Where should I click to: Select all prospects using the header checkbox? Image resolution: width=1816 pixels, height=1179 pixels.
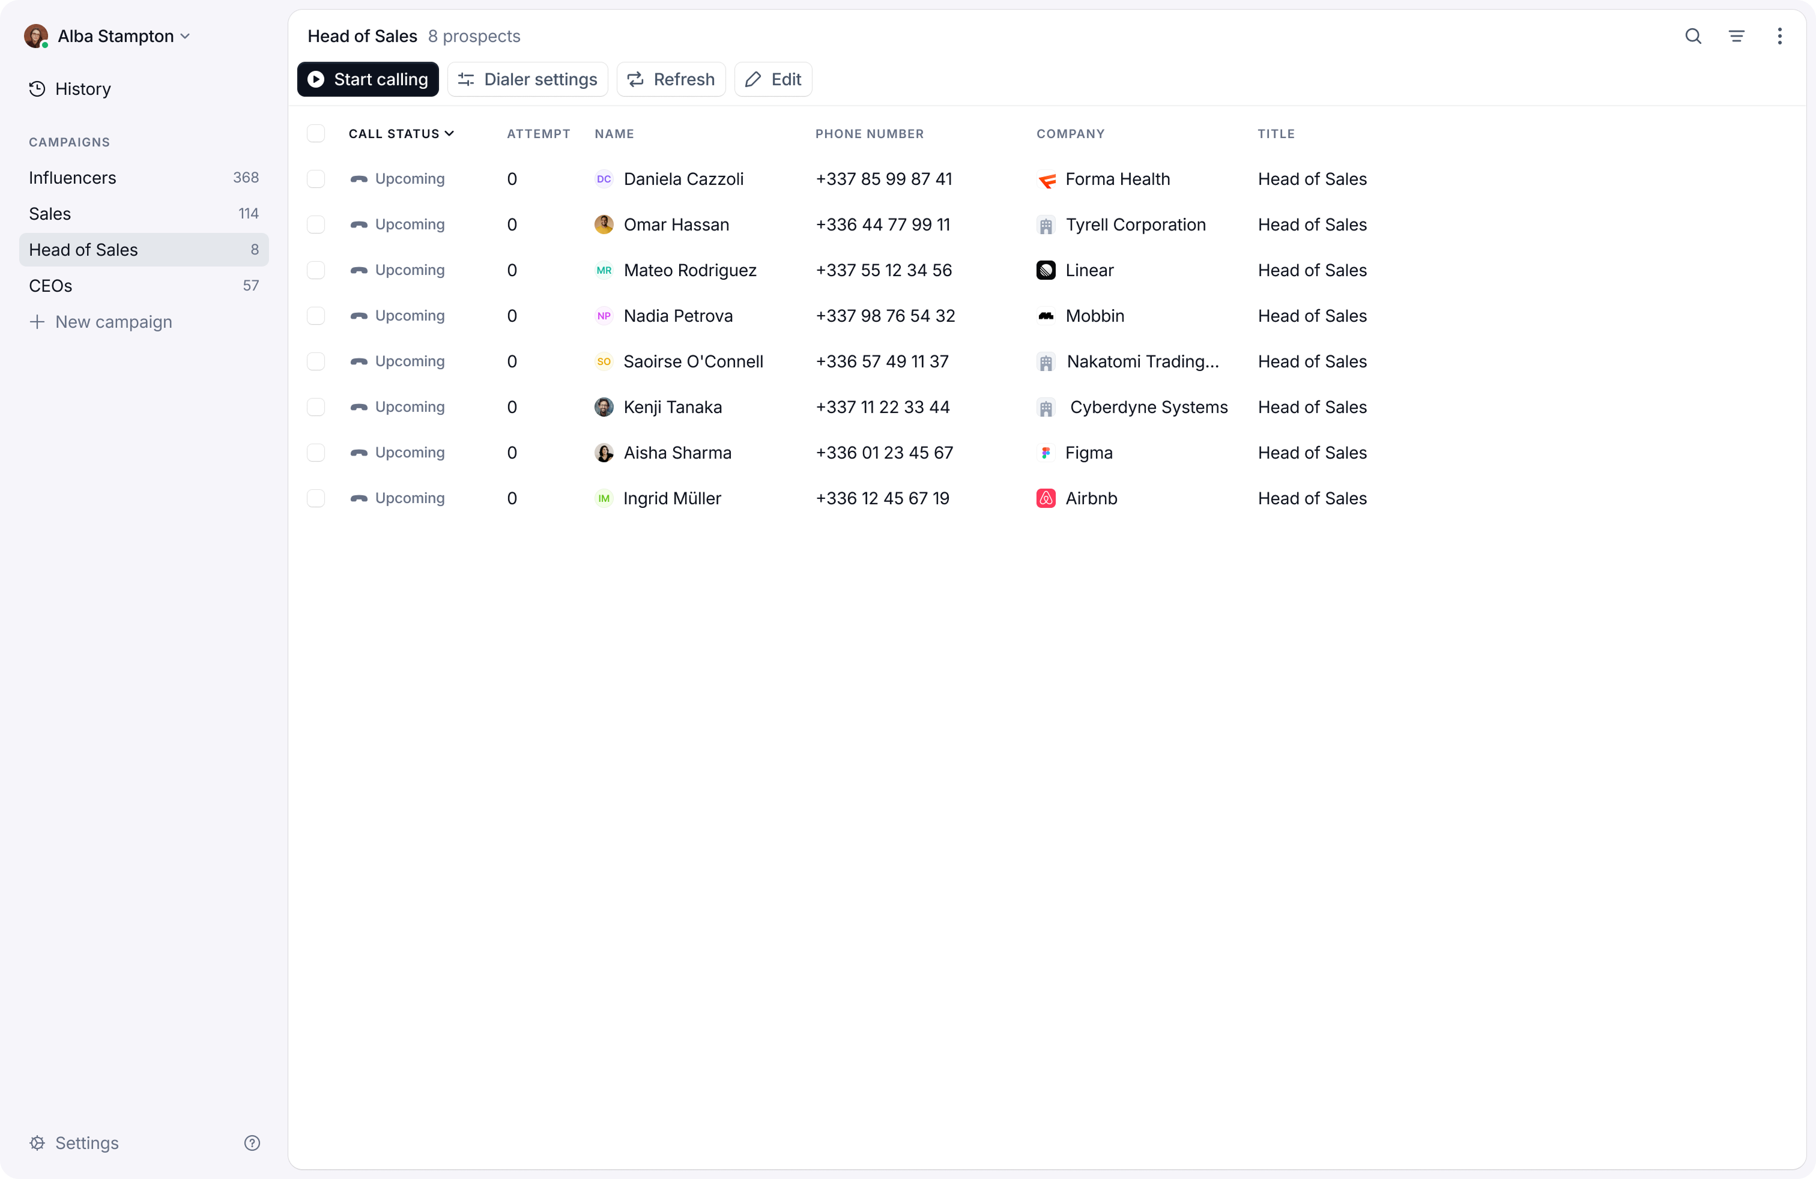[x=316, y=133]
